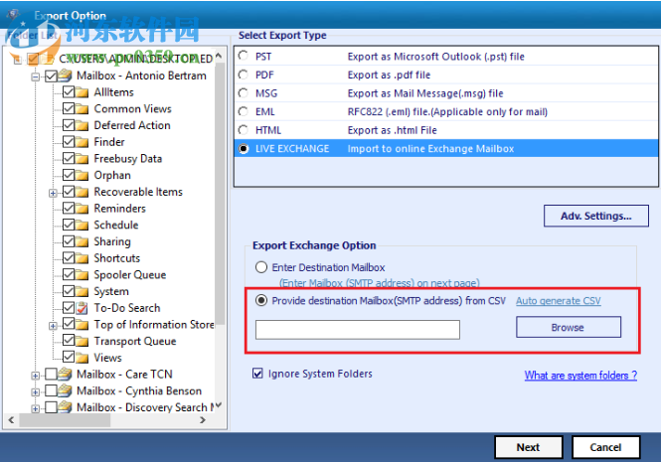This screenshot has height=462, width=661.
Task: Click the Sharing folder icon
Action: click(83, 241)
